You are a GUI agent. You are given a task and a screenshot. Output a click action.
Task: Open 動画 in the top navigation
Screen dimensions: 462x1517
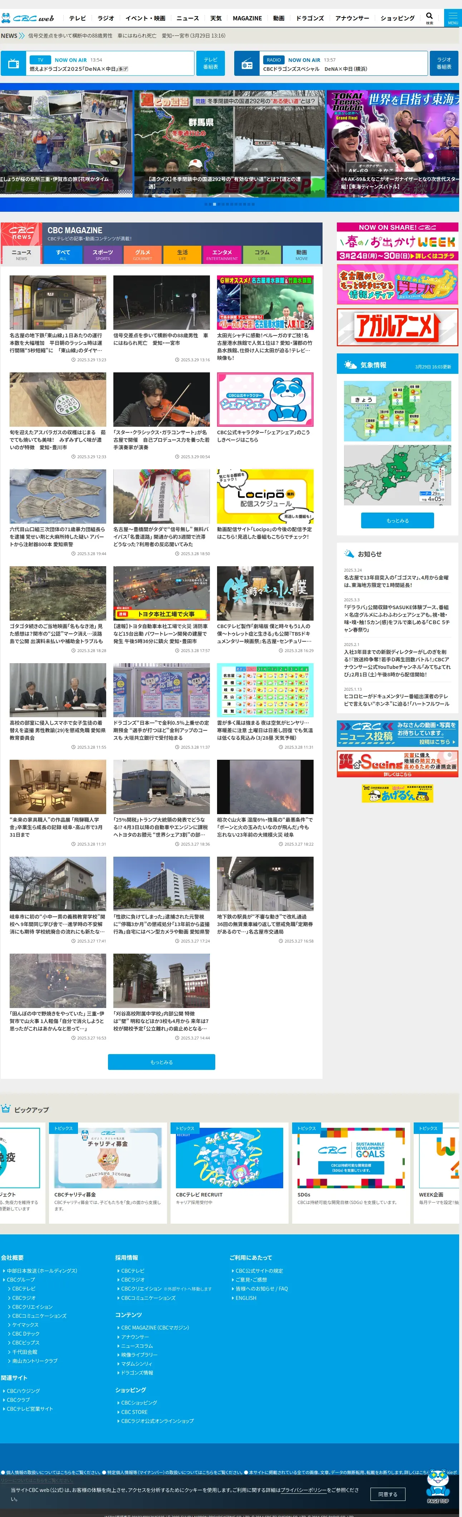pos(279,18)
